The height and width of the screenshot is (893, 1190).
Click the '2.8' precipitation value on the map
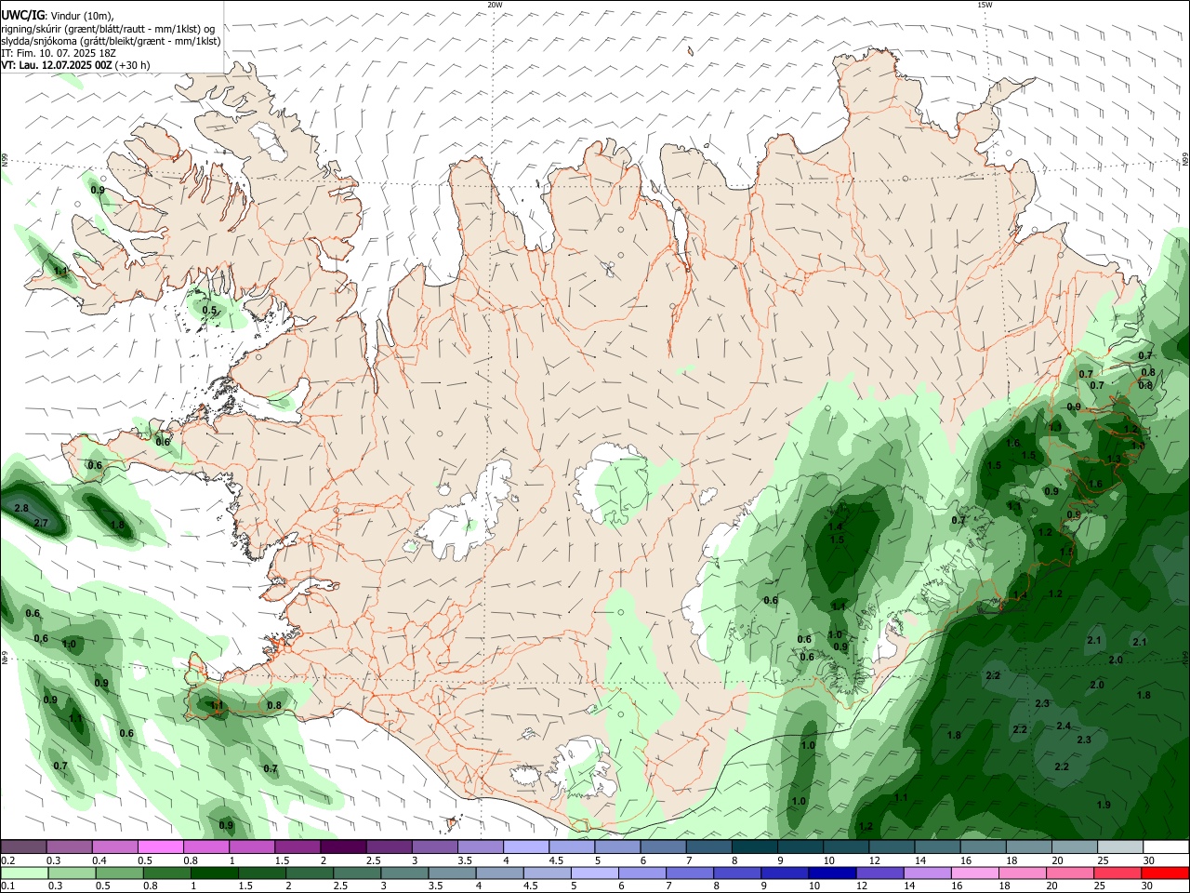(x=21, y=509)
